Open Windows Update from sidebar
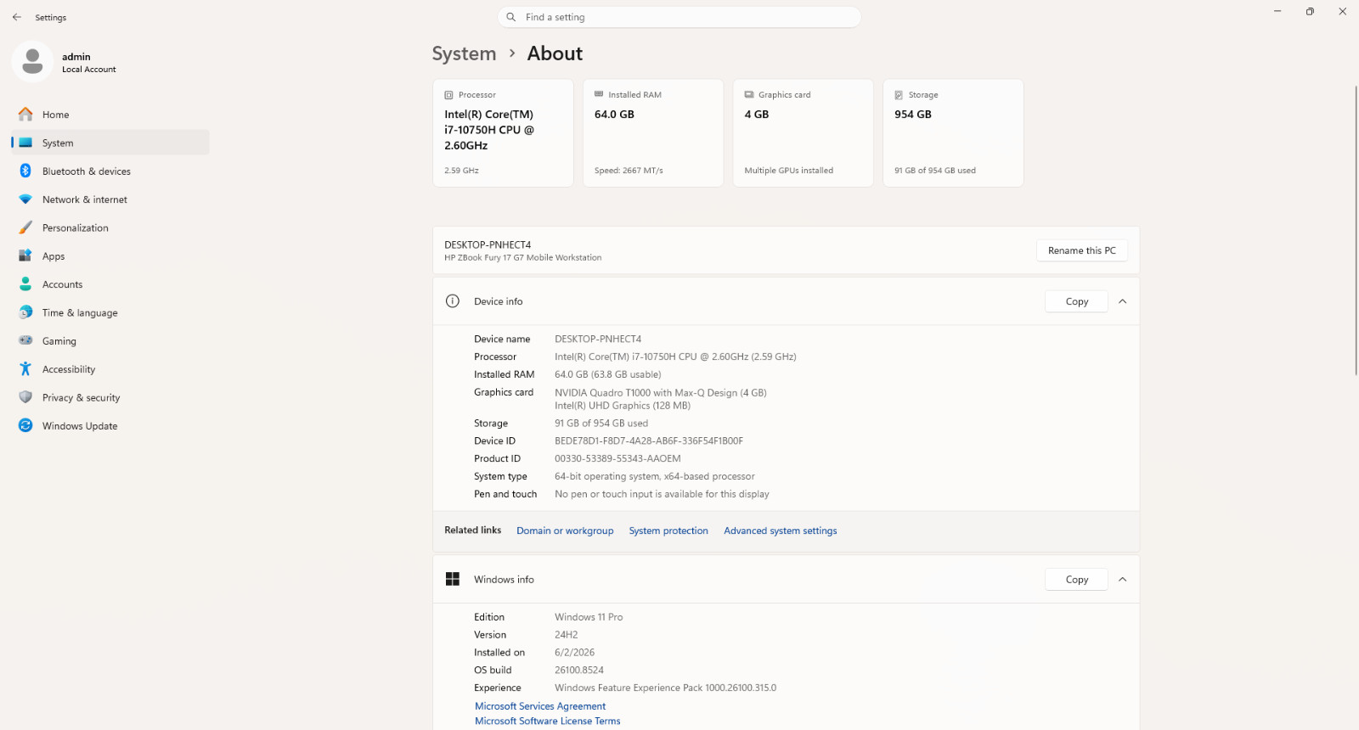The image size is (1359, 730). tap(110, 426)
